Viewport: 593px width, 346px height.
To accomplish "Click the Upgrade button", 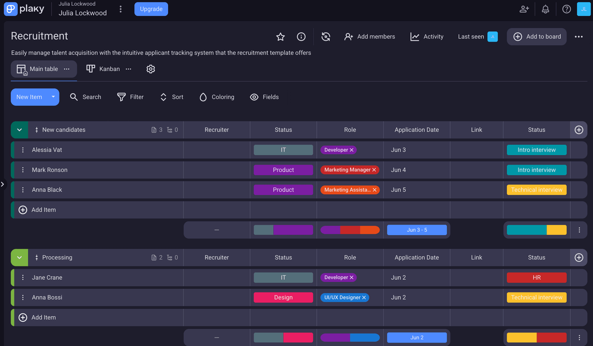I will point(151,9).
